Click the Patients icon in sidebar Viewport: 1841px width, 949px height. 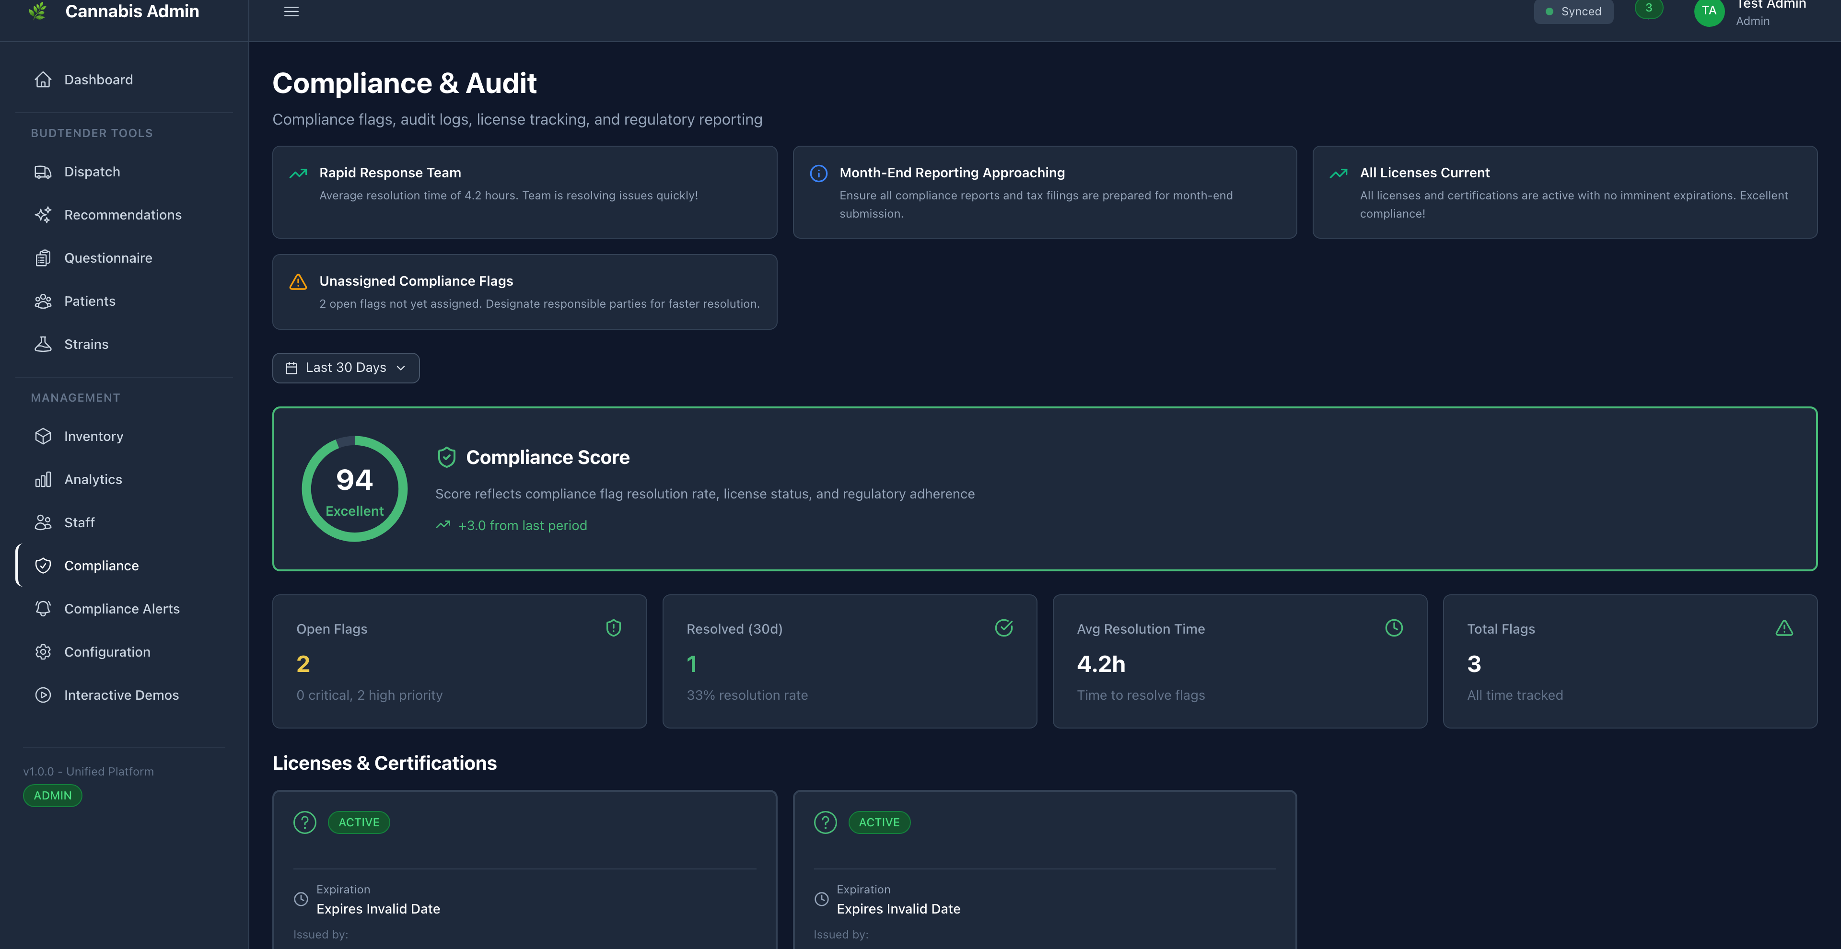click(44, 301)
